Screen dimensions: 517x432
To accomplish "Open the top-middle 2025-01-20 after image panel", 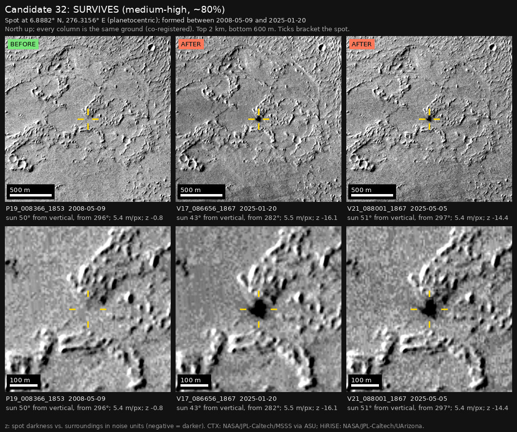I will pos(258,119).
